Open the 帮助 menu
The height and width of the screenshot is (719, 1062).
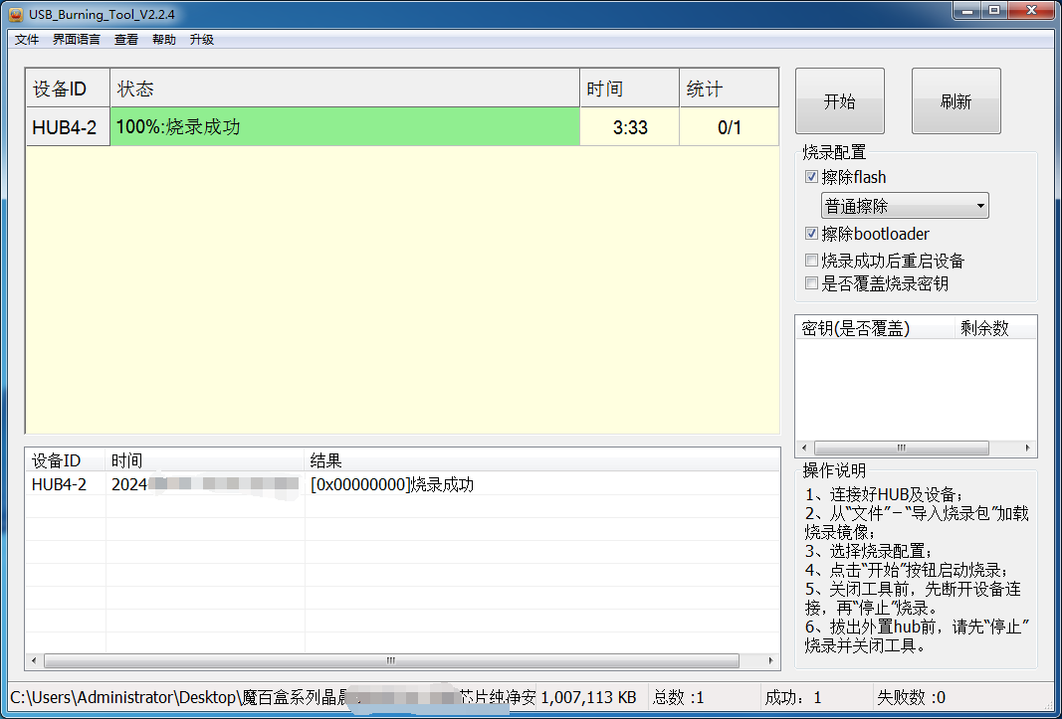(x=163, y=40)
